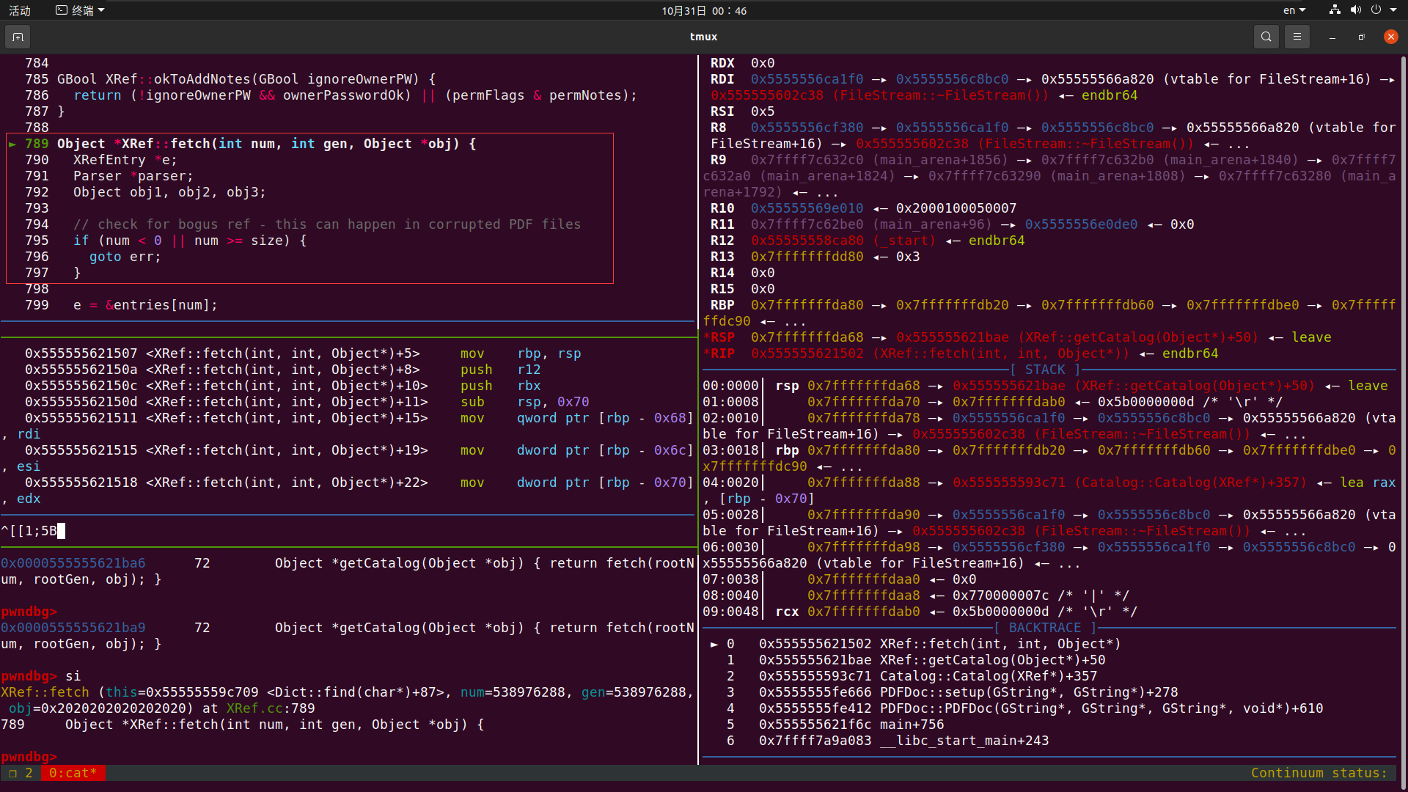Click source line 796 'goto err;'
This screenshot has width=1408, height=792.
click(92, 257)
